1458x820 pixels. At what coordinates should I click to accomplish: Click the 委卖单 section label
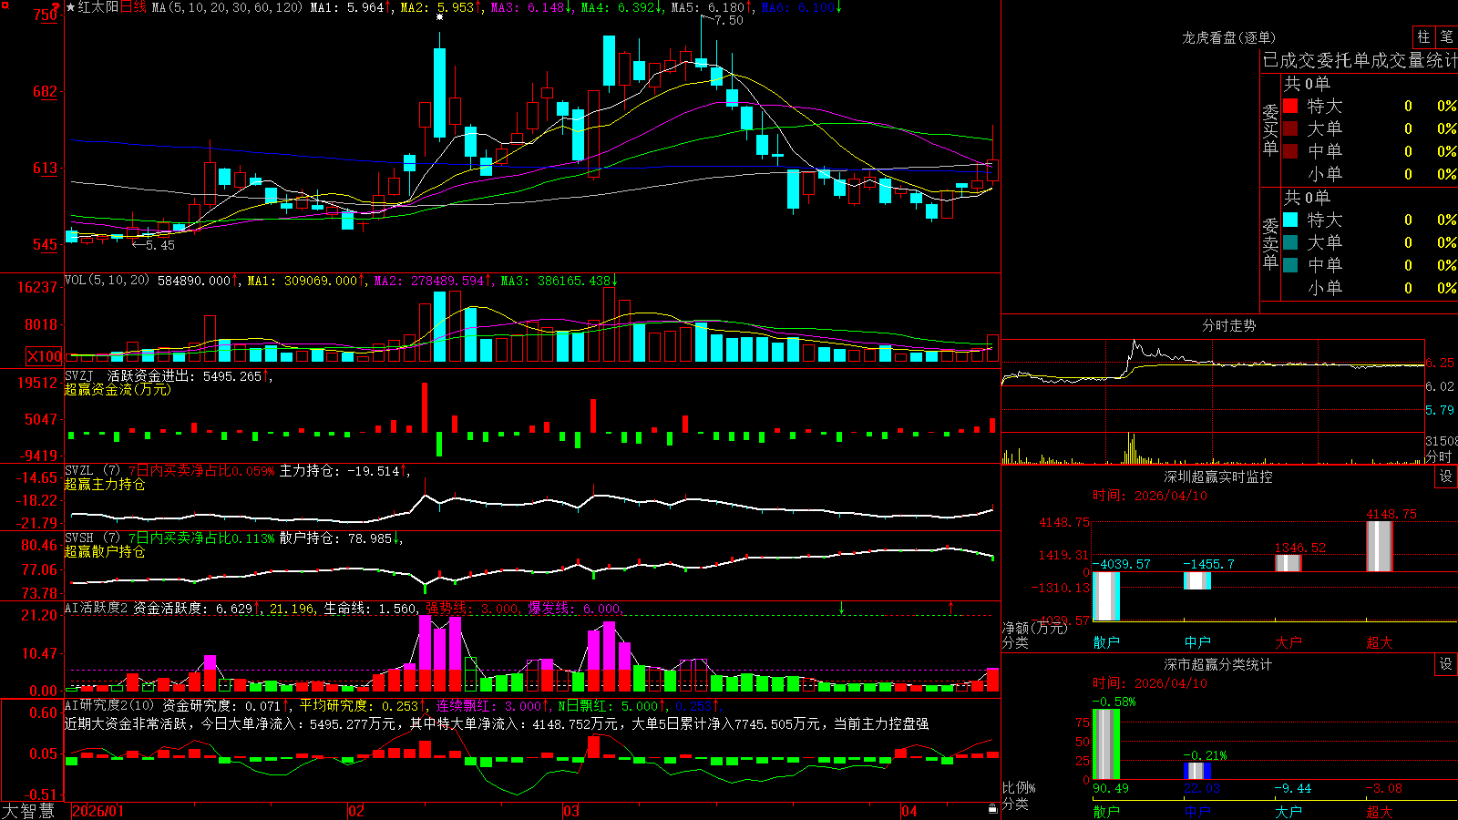point(1270,244)
